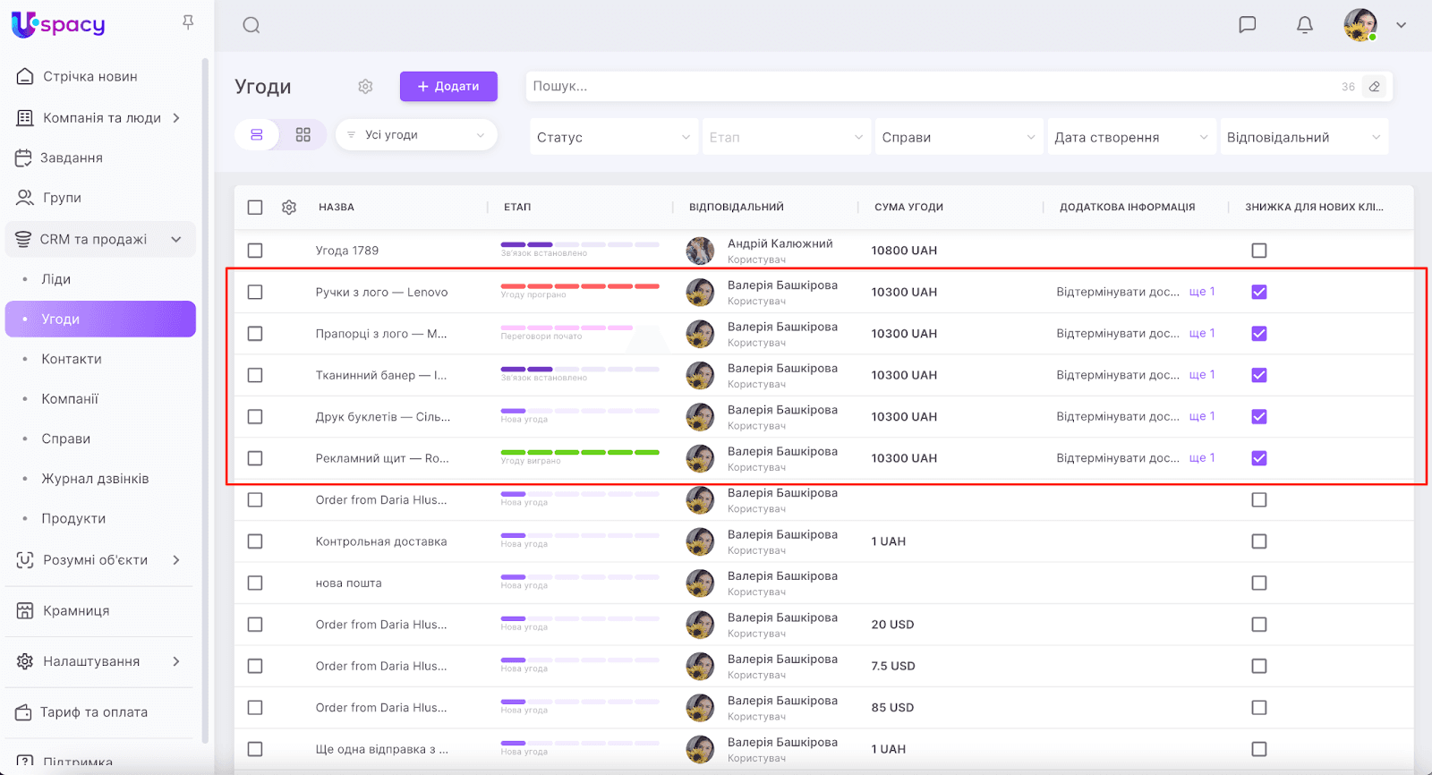The width and height of the screenshot is (1432, 775).
Task: Click the Додати button
Action: 448,87
